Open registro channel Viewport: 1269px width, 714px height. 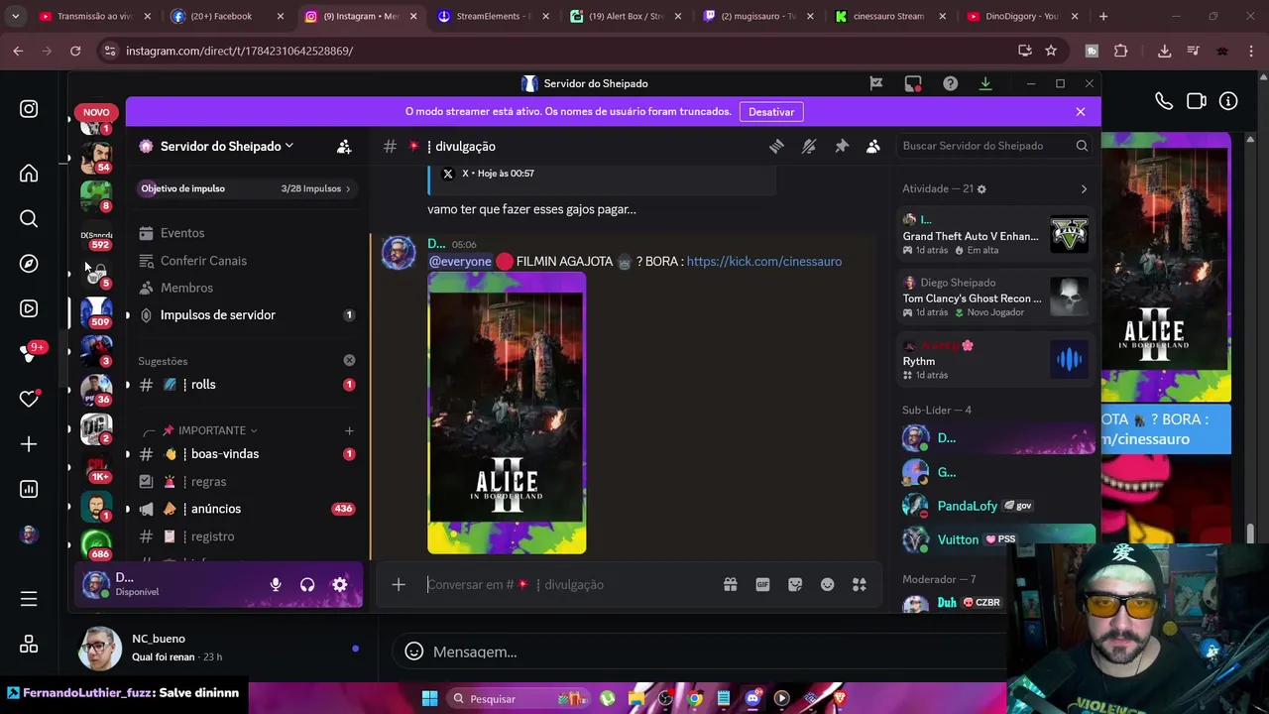[248, 536]
